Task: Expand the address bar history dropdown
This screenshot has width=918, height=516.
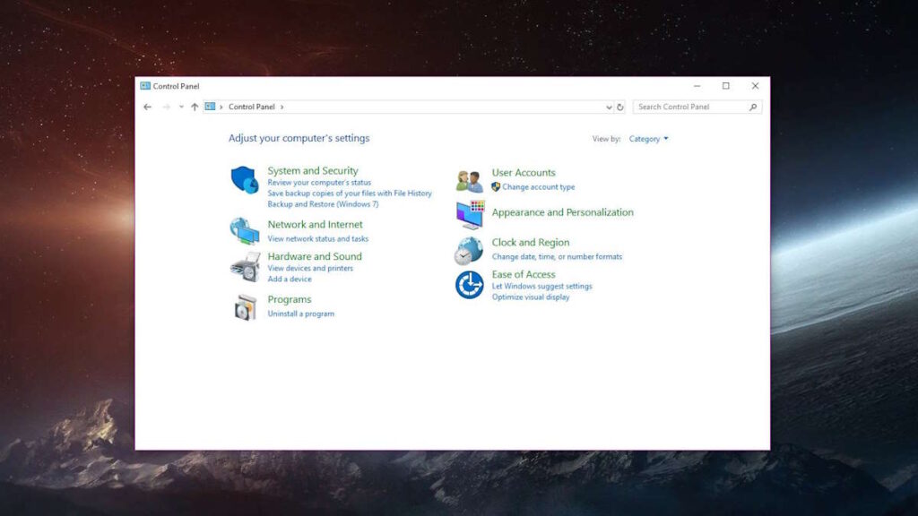Action: [609, 107]
